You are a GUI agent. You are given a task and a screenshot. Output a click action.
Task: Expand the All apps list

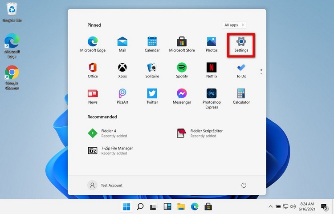234,25
